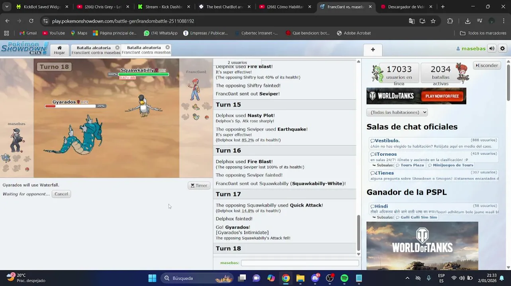Image resolution: width=511 pixels, height=286 pixels.
Task: Open the Chrome three-dot menu
Action: coord(504,21)
